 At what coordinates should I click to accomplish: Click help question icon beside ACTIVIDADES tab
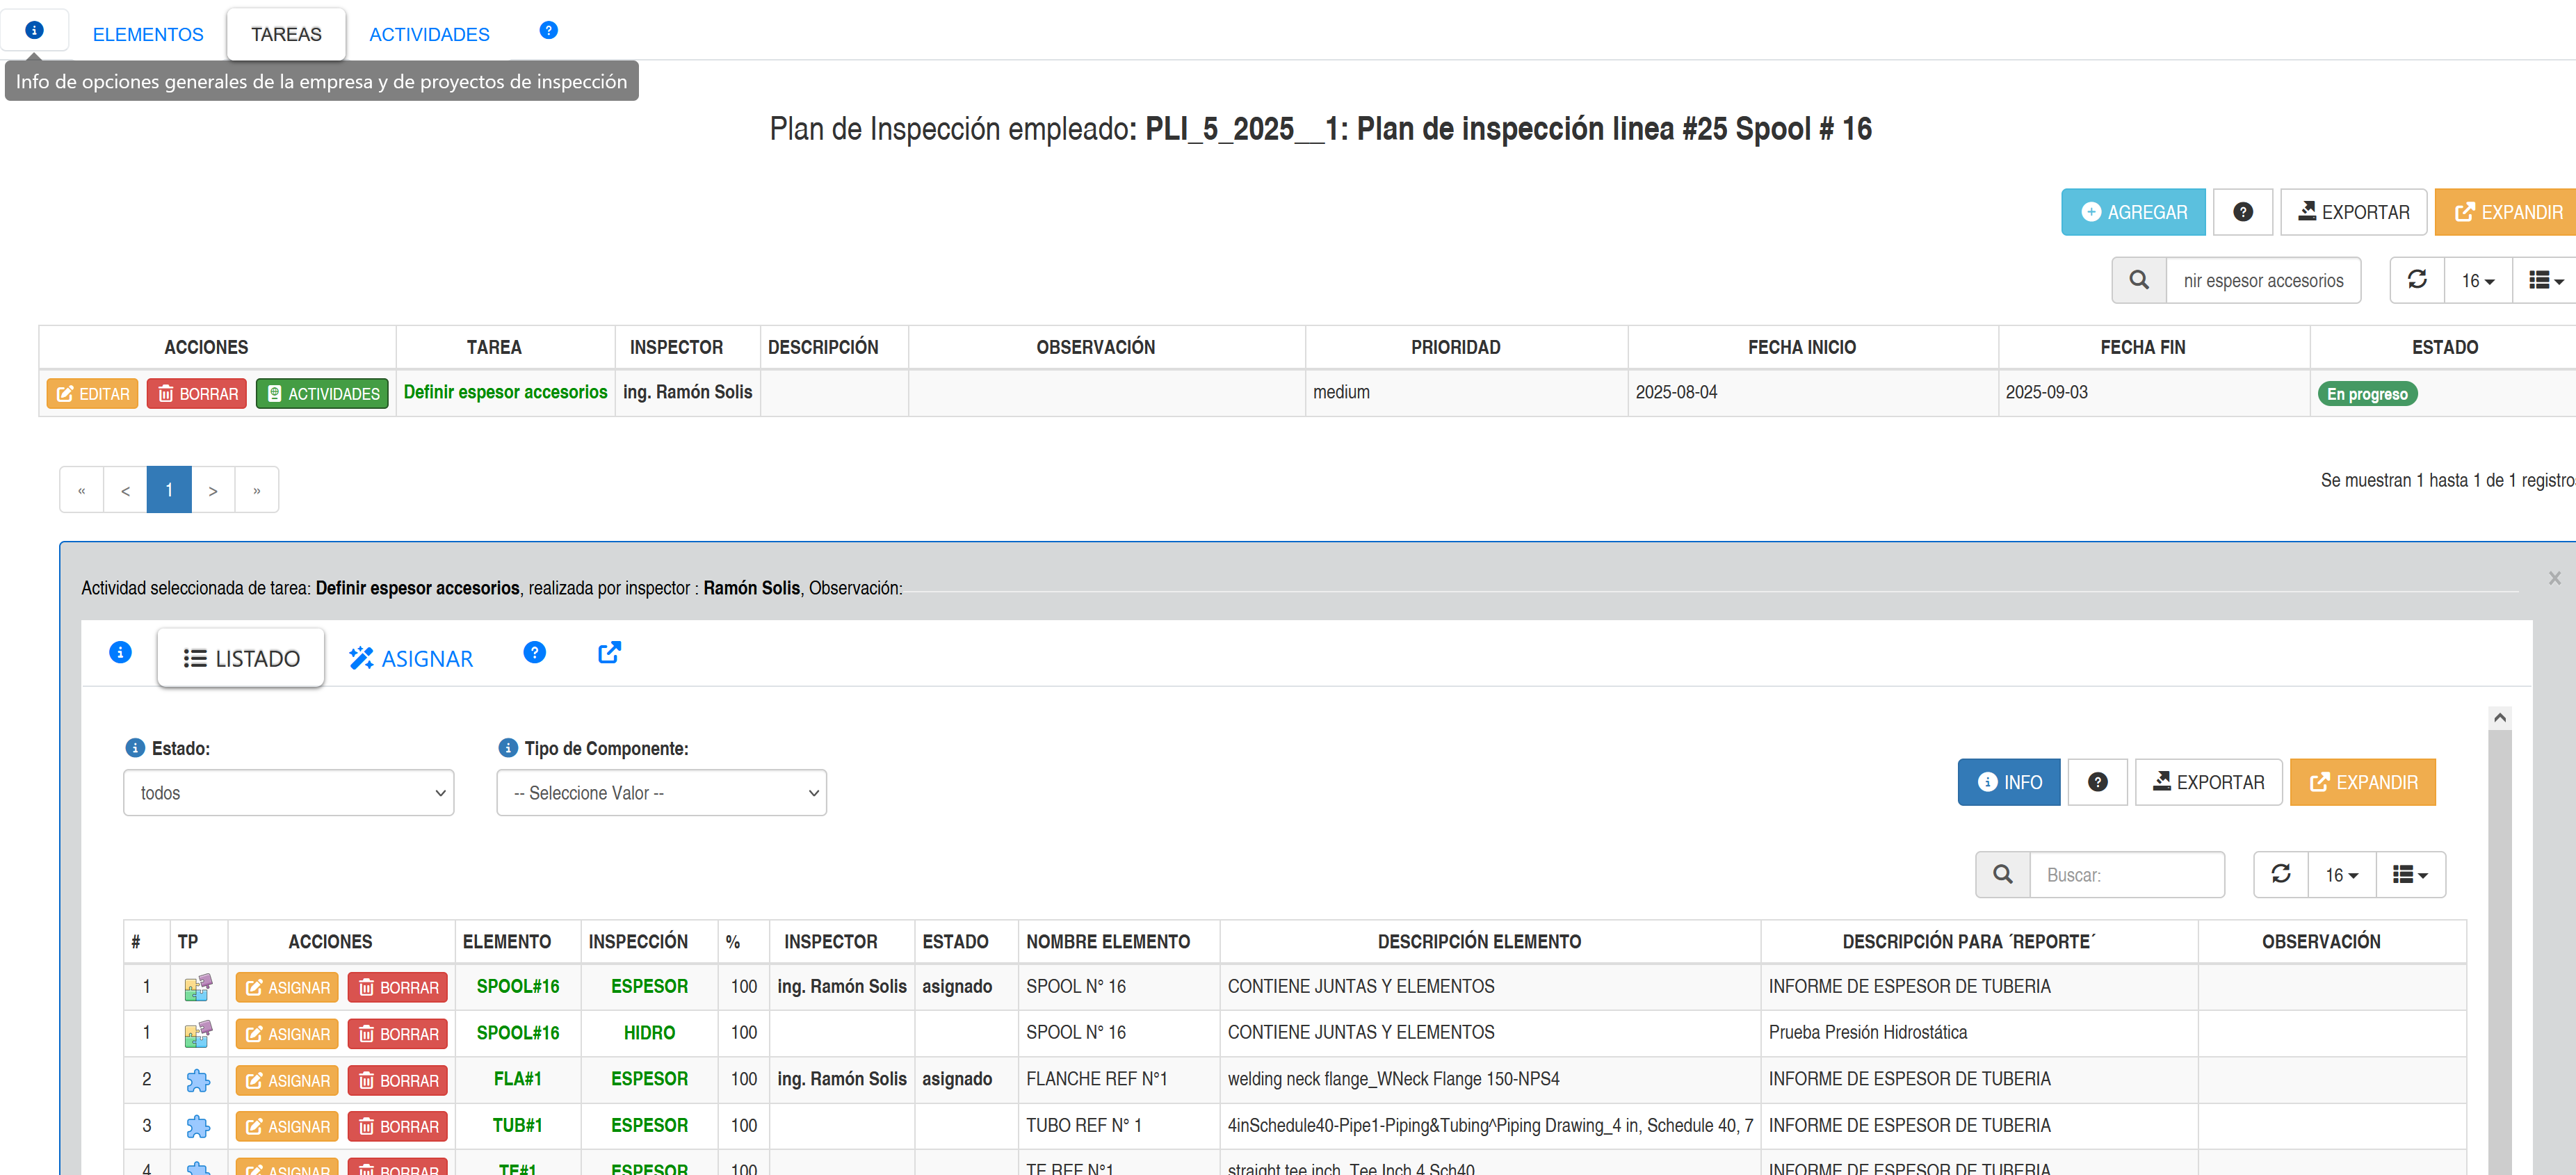coord(548,30)
